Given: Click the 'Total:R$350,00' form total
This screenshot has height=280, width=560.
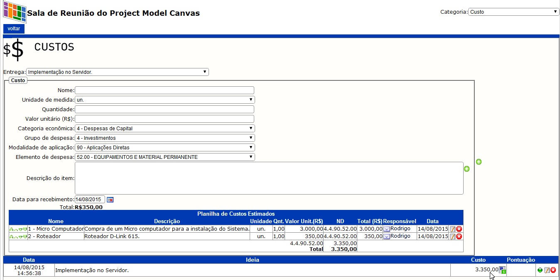Looking at the screenshot, I should tap(81, 207).
